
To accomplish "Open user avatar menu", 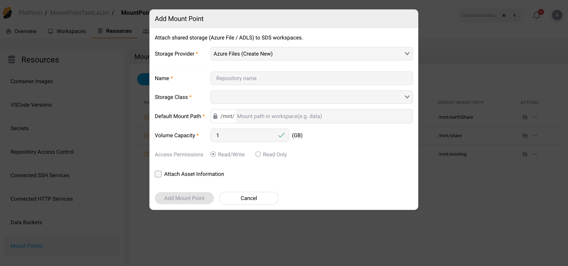I will (x=557, y=15).
